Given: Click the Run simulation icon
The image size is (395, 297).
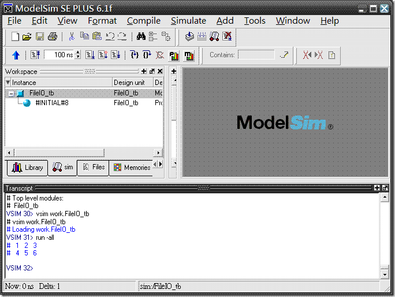Looking at the screenshot, I should (x=90, y=55).
